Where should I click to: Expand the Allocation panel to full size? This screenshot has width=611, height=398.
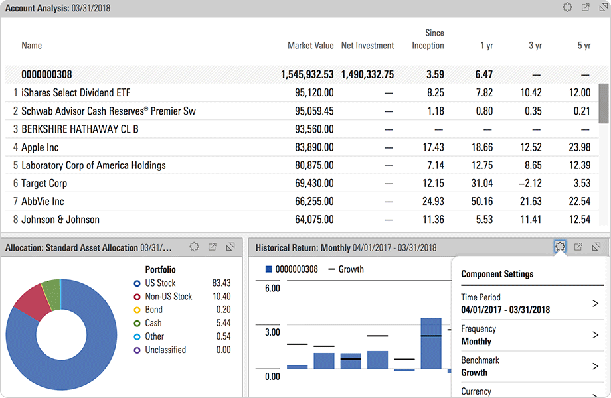(x=230, y=247)
